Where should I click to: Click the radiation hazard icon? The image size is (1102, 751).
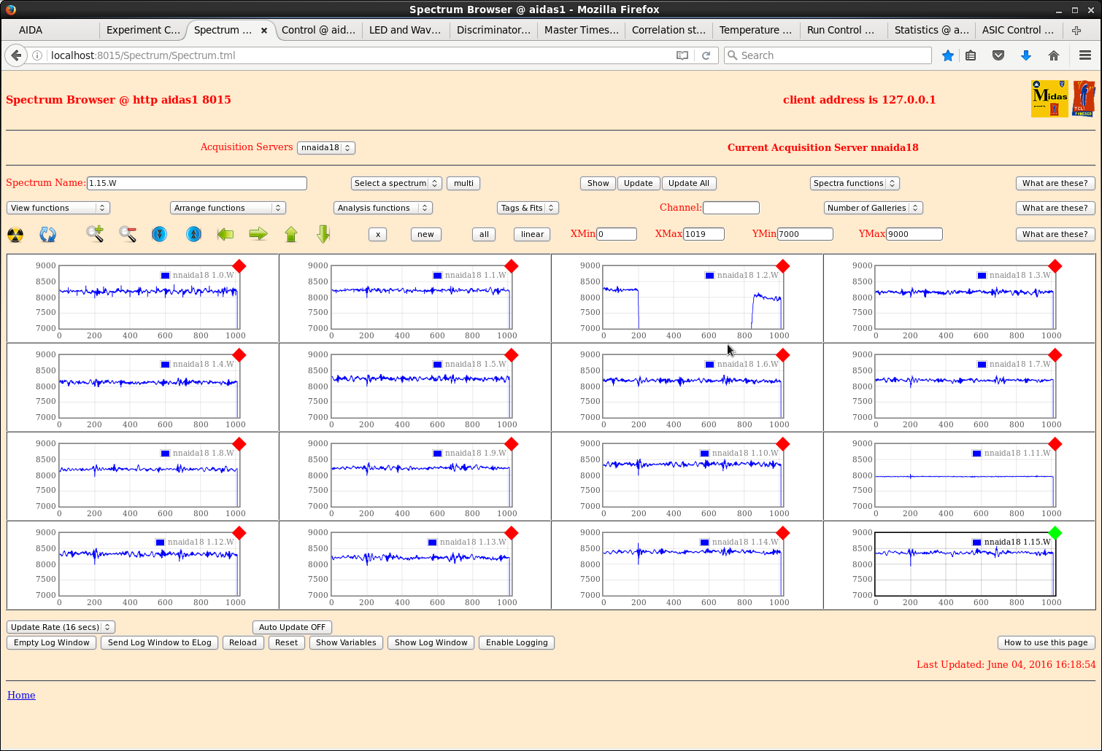[15, 235]
